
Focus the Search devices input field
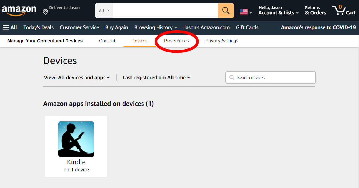click(274, 78)
